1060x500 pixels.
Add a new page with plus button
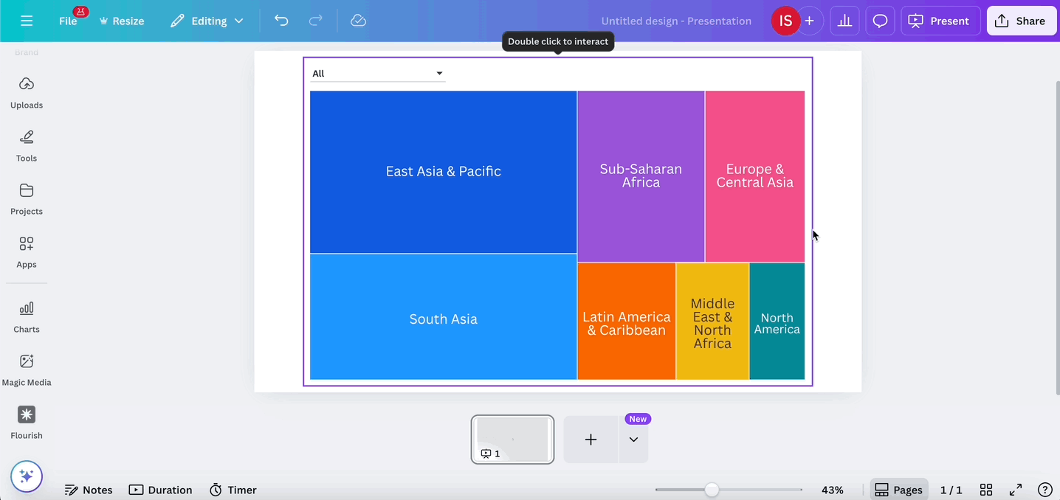click(x=591, y=440)
